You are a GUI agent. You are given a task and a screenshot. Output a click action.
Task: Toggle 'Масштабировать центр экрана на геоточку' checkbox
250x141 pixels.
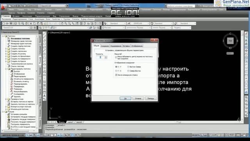tap(116, 58)
